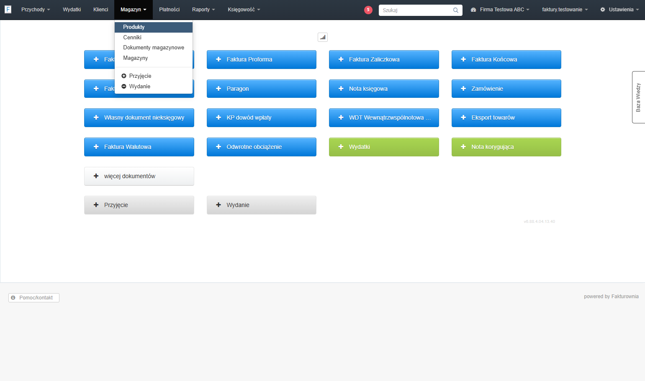
Task: Add a new Nota księgowa
Action: 384,89
